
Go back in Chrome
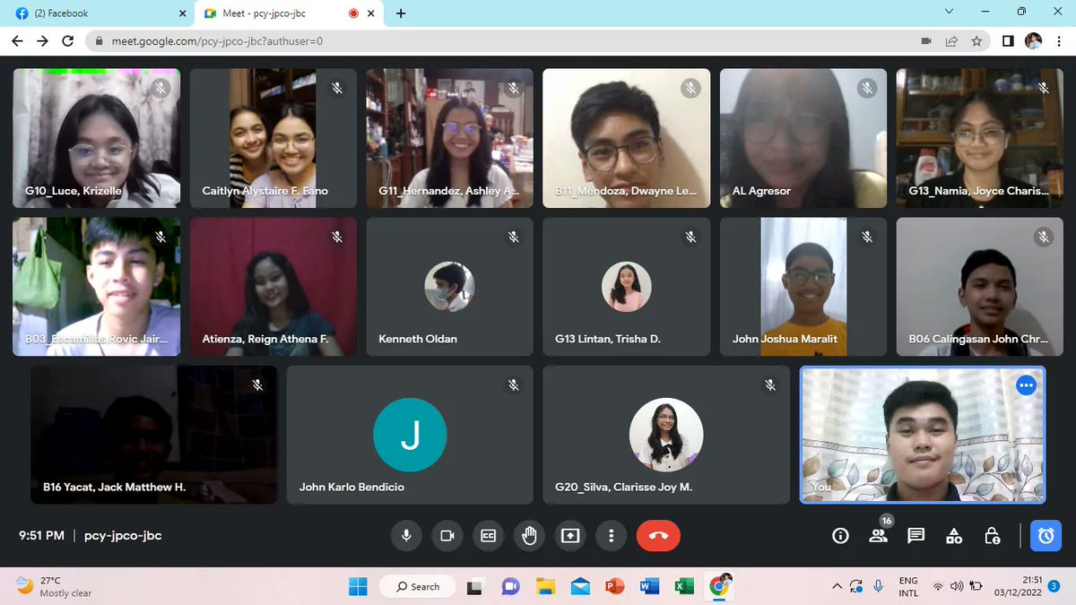[x=17, y=40]
